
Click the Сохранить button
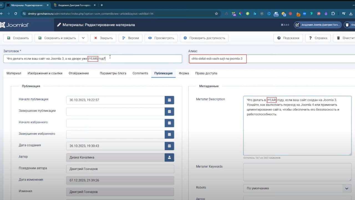tap(18, 38)
